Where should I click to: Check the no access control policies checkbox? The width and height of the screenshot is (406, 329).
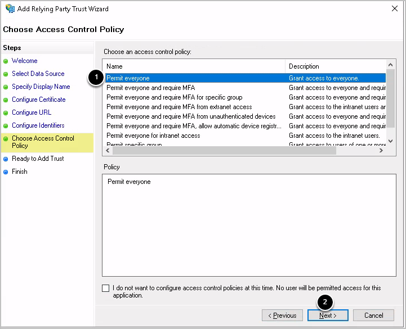(106, 289)
